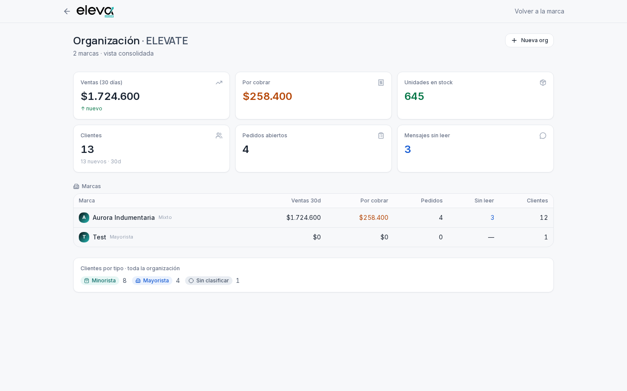Click the Minorista tag icon
Screen dimensions: 627x391
point(87,281)
